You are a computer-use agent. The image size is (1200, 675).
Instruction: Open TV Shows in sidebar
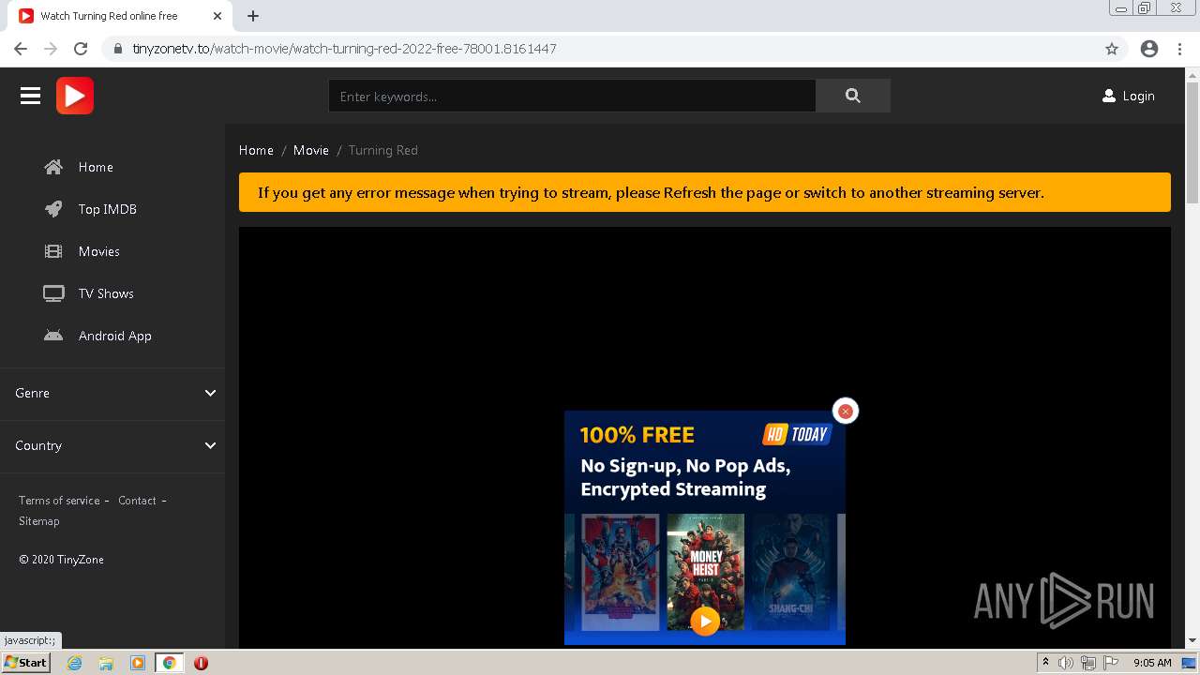(106, 293)
